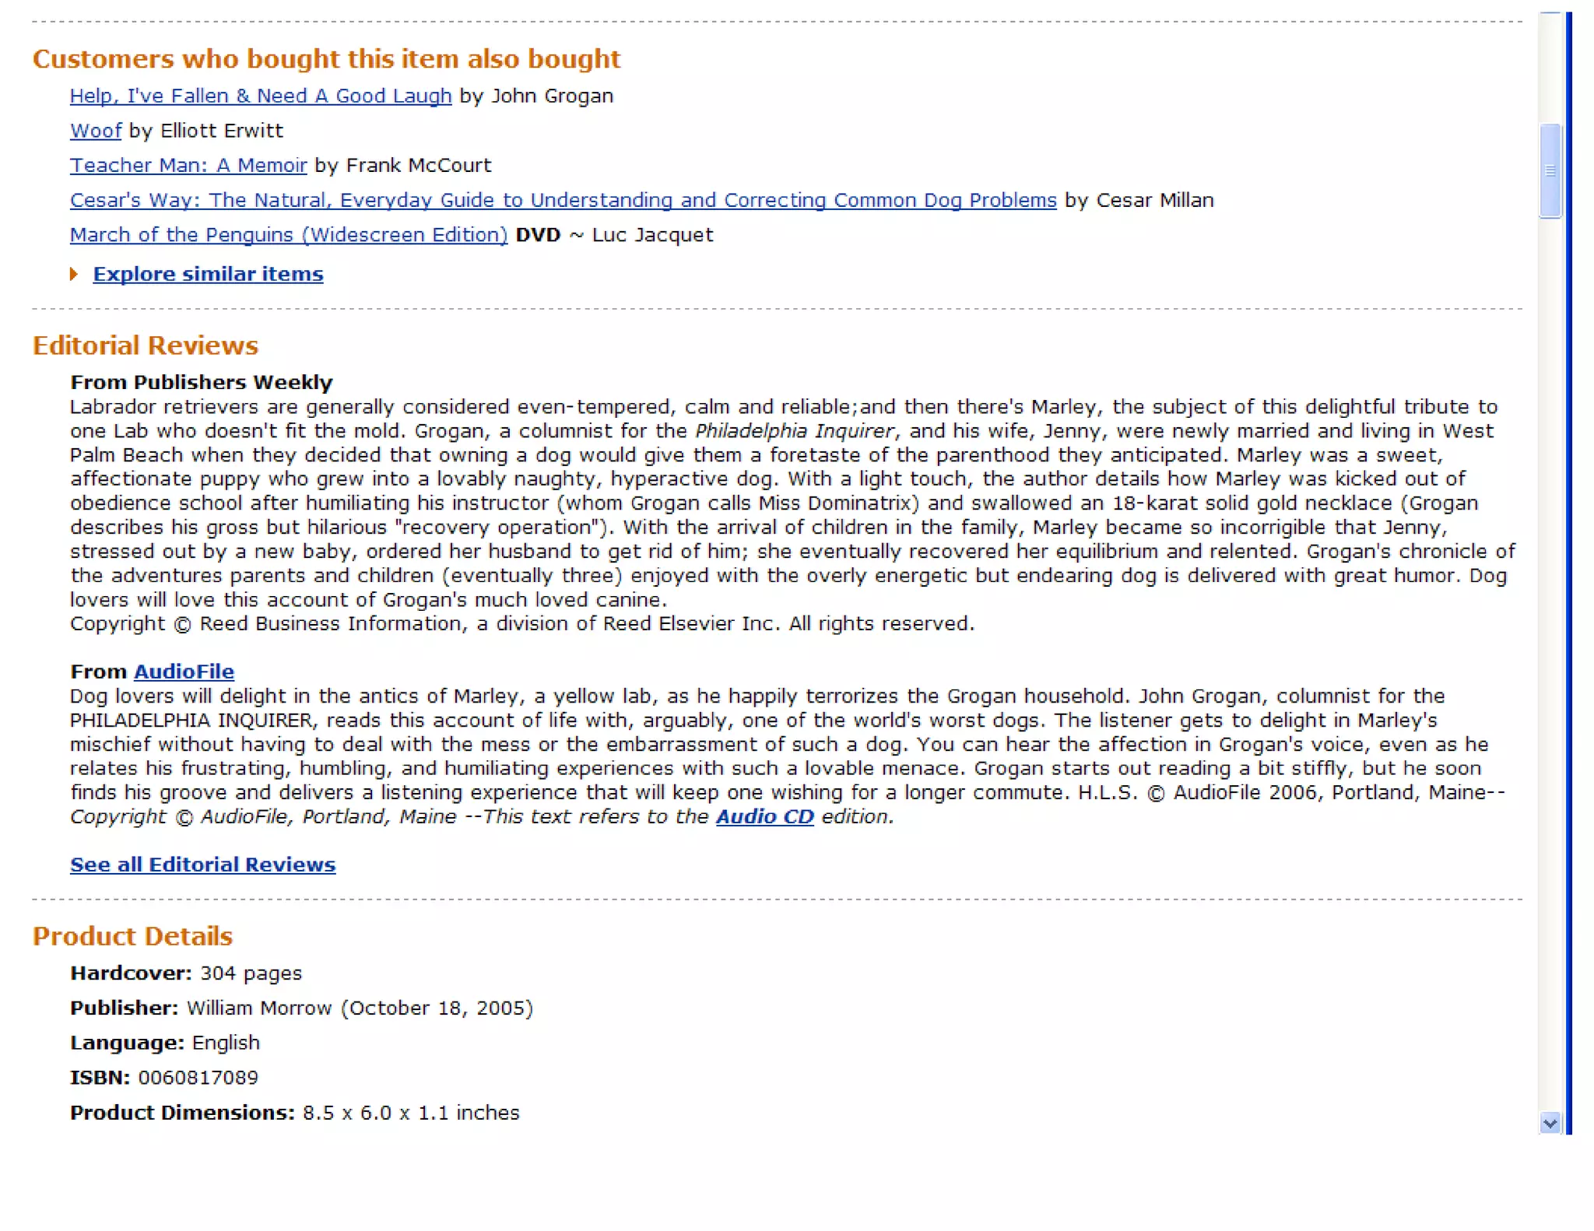Click the ISBN number 0060817089
The image size is (1594, 1231).
coord(198,1078)
